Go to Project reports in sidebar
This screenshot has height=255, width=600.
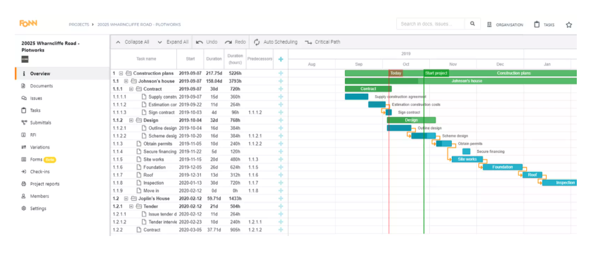pyautogui.click(x=44, y=184)
